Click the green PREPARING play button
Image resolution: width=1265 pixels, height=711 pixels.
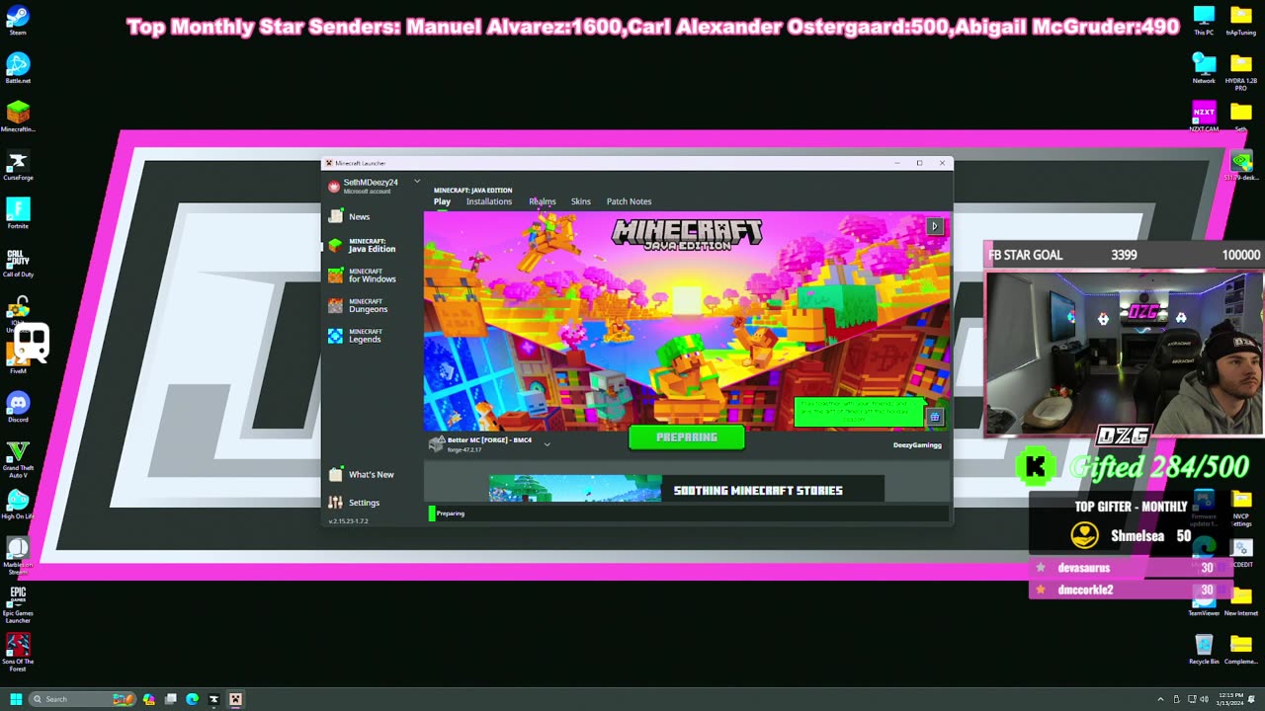(687, 437)
